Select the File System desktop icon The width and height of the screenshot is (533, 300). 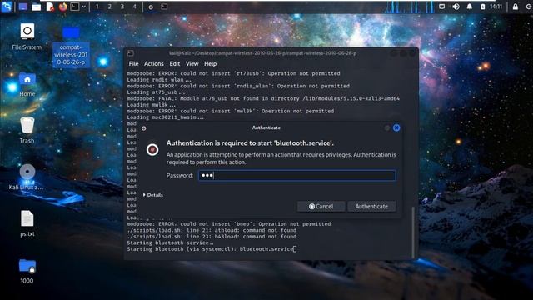27,37
